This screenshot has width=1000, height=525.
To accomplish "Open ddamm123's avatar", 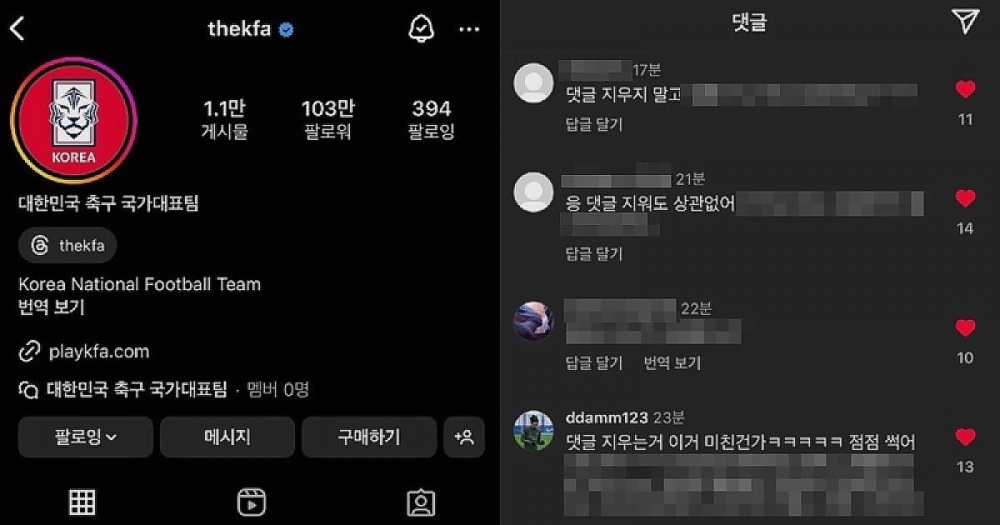I will point(533,430).
